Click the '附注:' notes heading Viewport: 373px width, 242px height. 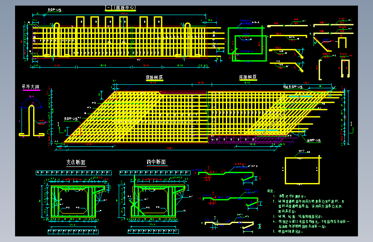click(x=271, y=191)
